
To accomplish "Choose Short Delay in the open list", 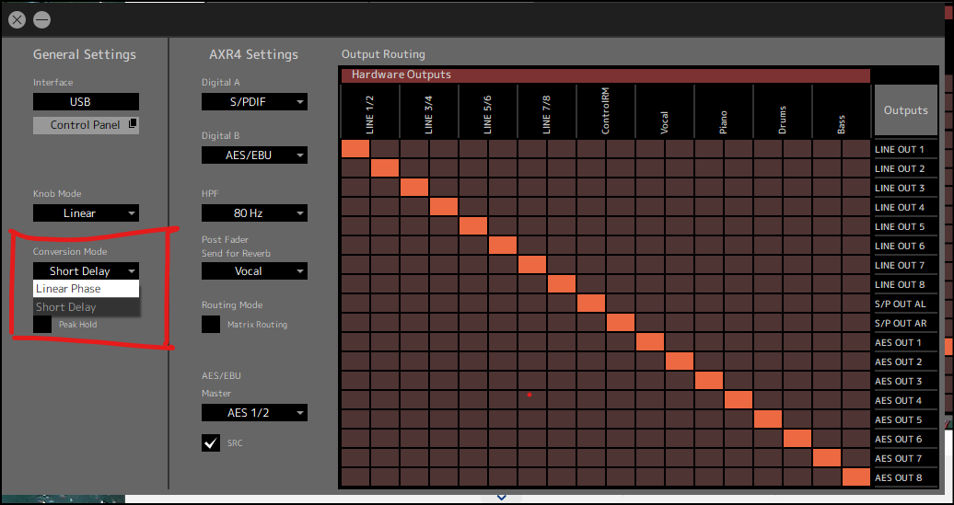I will coord(86,307).
